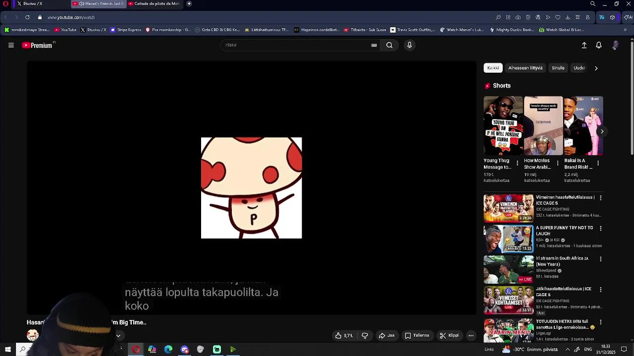Open a new browser tab with the plus icon
The height and width of the screenshot is (356, 634).
pos(189,3)
